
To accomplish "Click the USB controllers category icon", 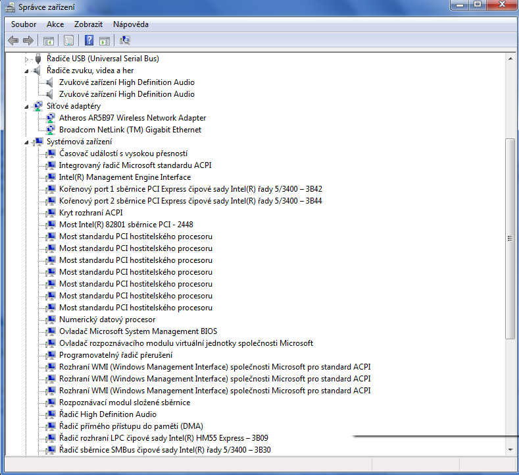I will pyautogui.click(x=38, y=59).
